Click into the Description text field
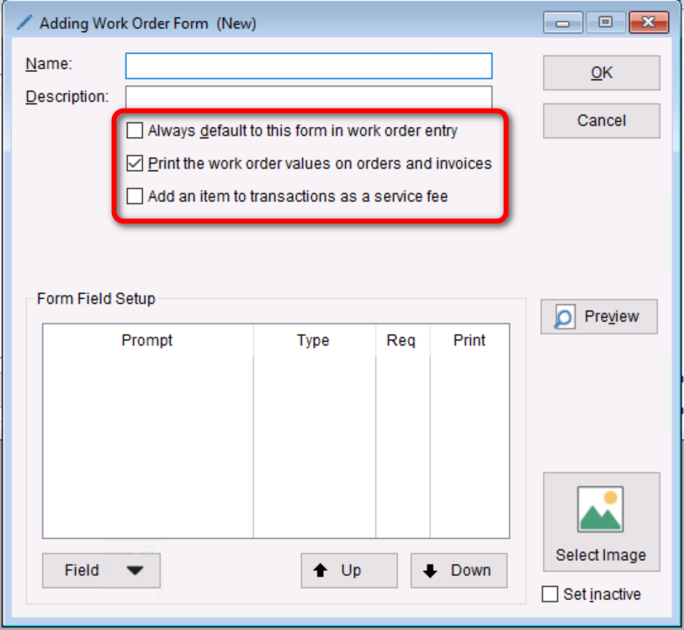 tap(308, 98)
